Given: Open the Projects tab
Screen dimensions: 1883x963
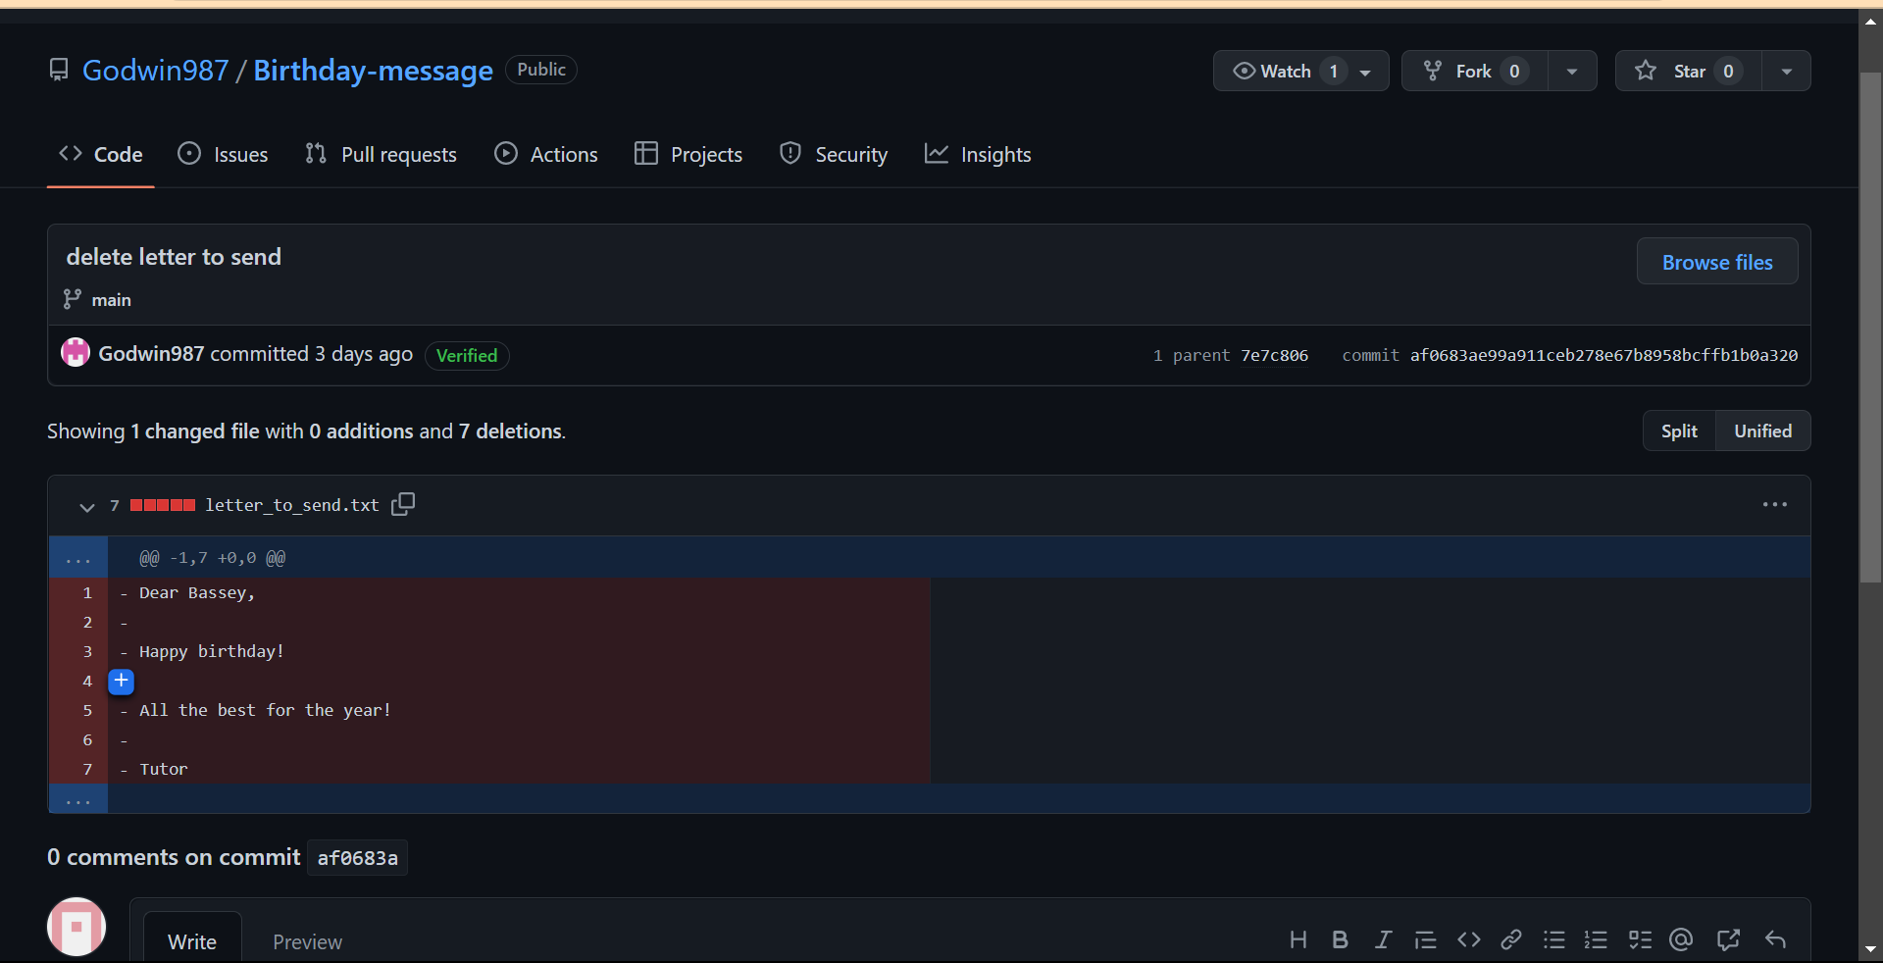Looking at the screenshot, I should 688,154.
